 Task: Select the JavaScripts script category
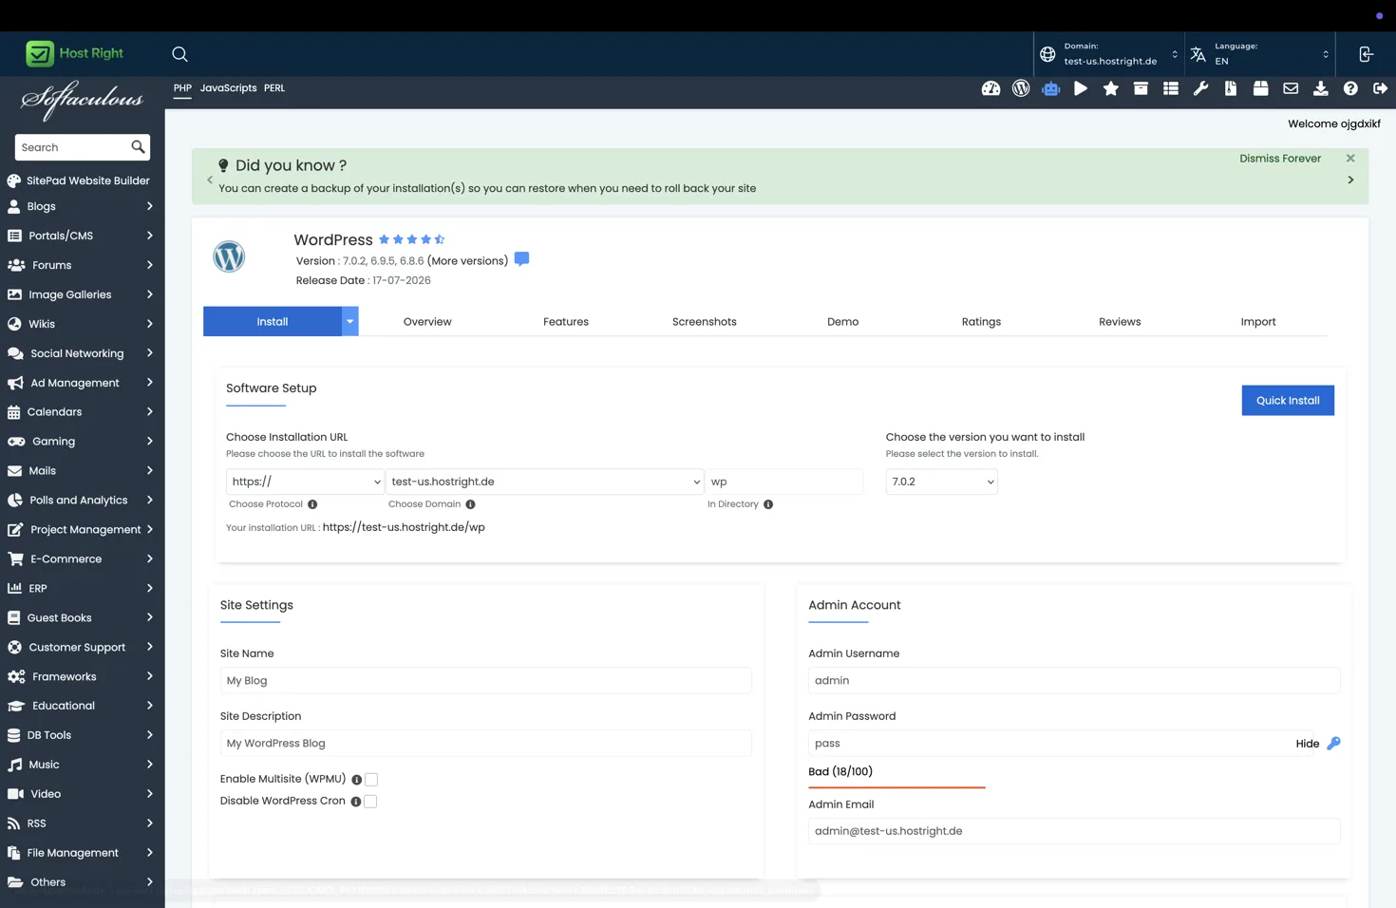(x=228, y=87)
